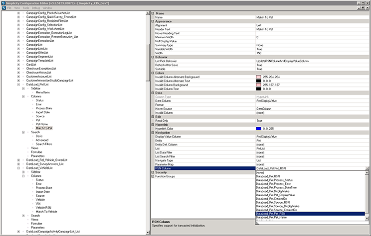Click the Width value 150

point(312,53)
